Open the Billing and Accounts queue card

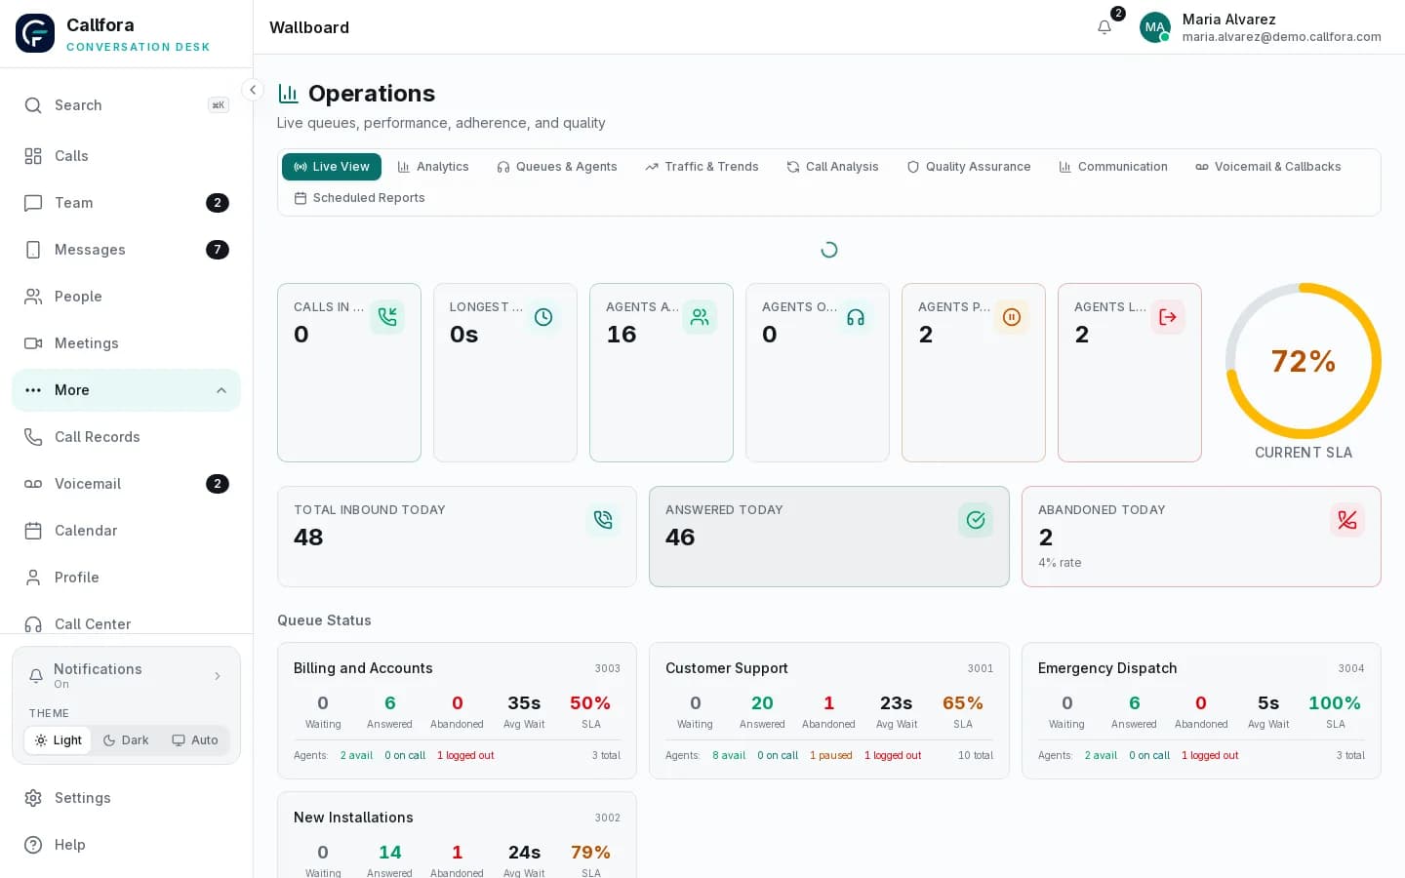pos(457,710)
